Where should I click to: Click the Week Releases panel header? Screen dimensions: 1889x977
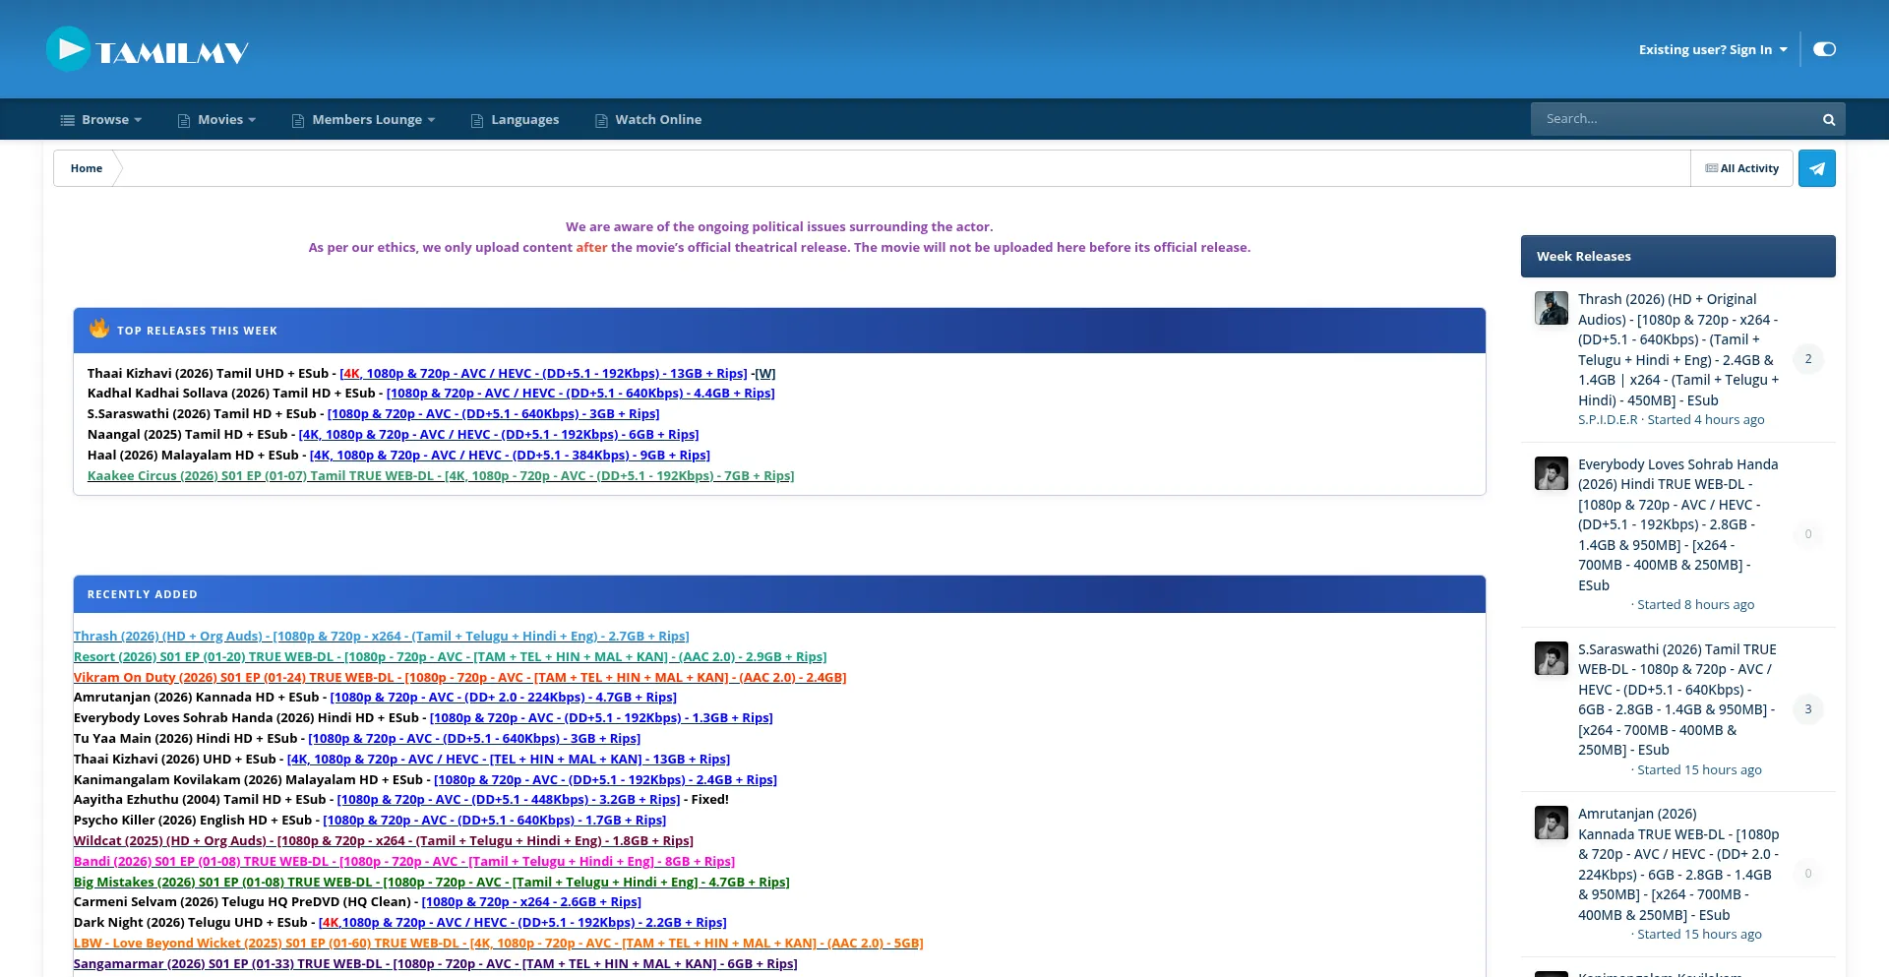[1678, 256]
